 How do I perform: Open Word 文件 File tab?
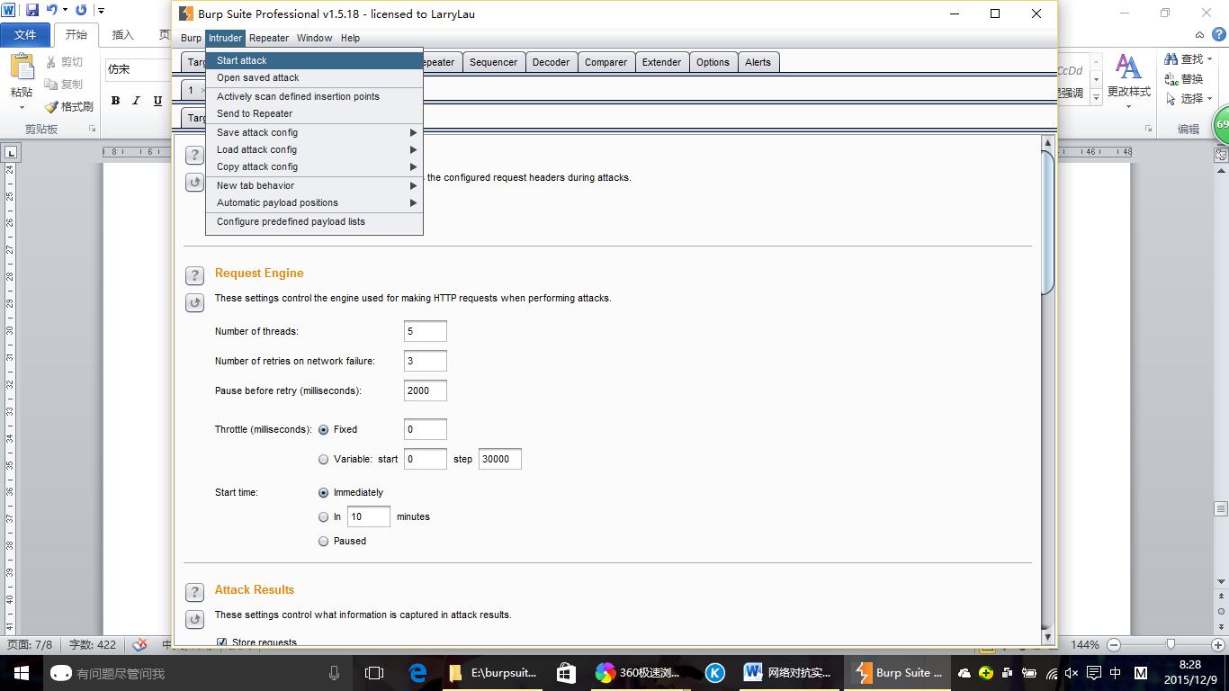pos(25,35)
